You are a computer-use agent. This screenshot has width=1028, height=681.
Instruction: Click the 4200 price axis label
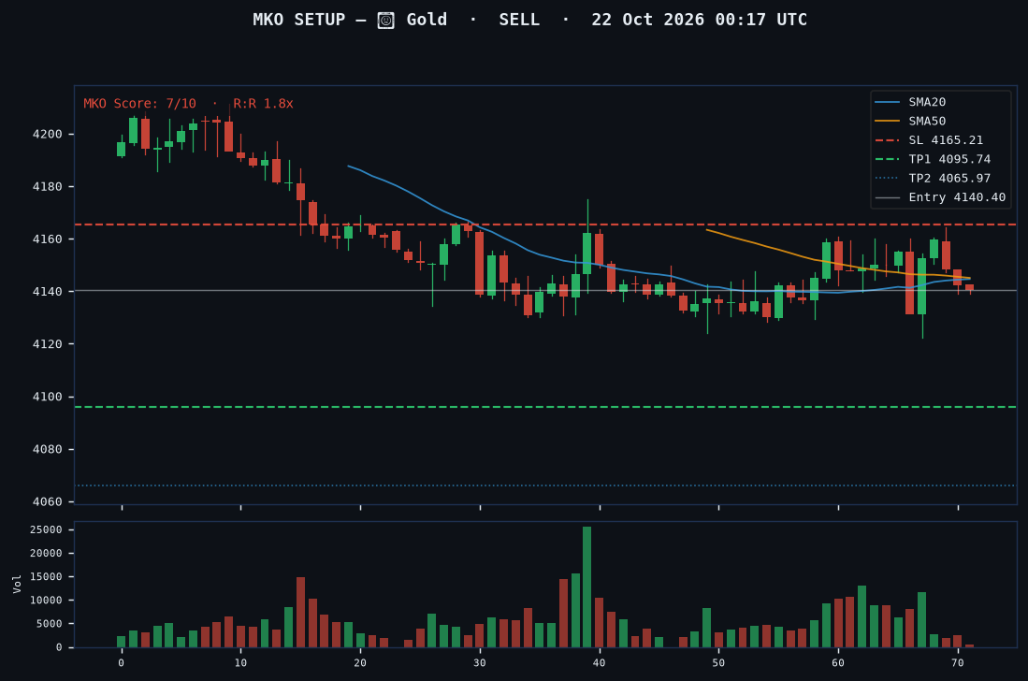pos(47,135)
